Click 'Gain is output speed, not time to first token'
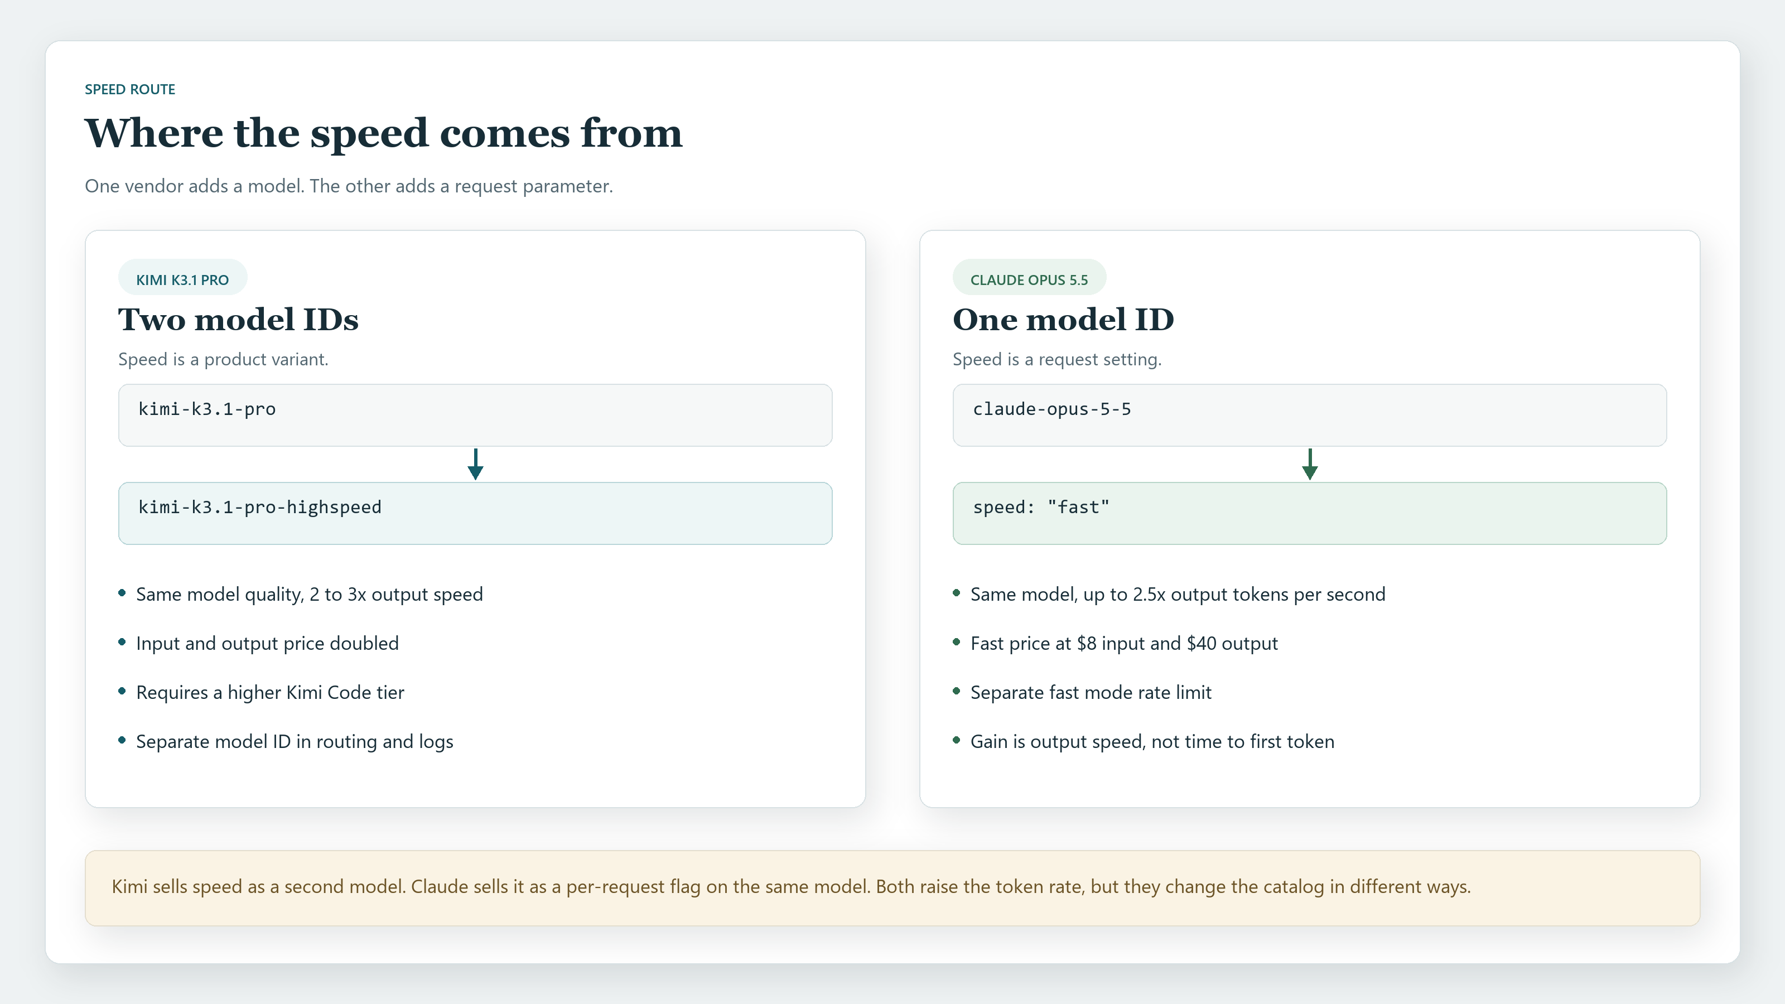This screenshot has height=1004, width=1785. [x=1152, y=742]
